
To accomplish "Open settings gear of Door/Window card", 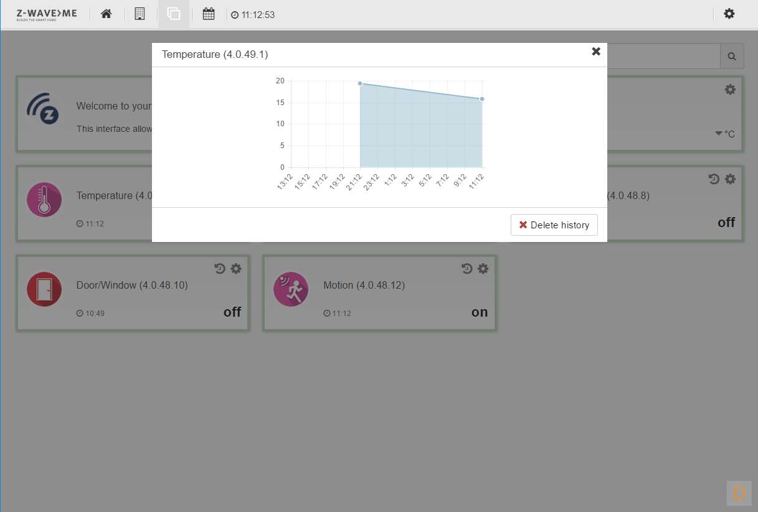I will pos(236,269).
